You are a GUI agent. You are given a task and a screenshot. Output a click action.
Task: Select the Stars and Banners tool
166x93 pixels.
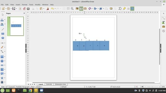point(2,78)
